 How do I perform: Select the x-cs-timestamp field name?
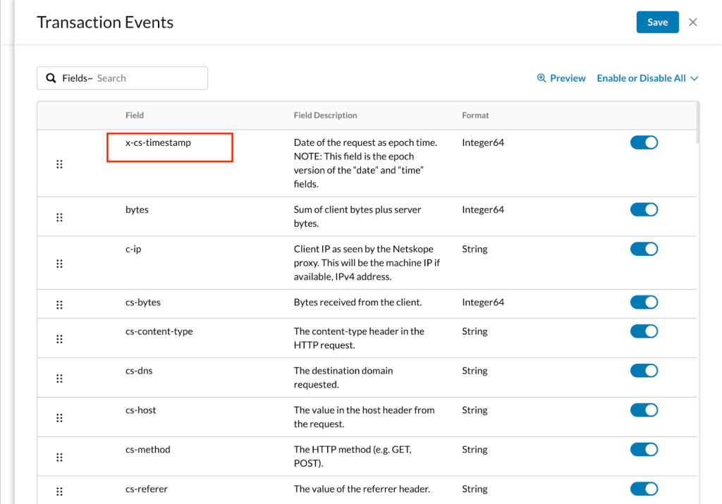pyautogui.click(x=158, y=142)
